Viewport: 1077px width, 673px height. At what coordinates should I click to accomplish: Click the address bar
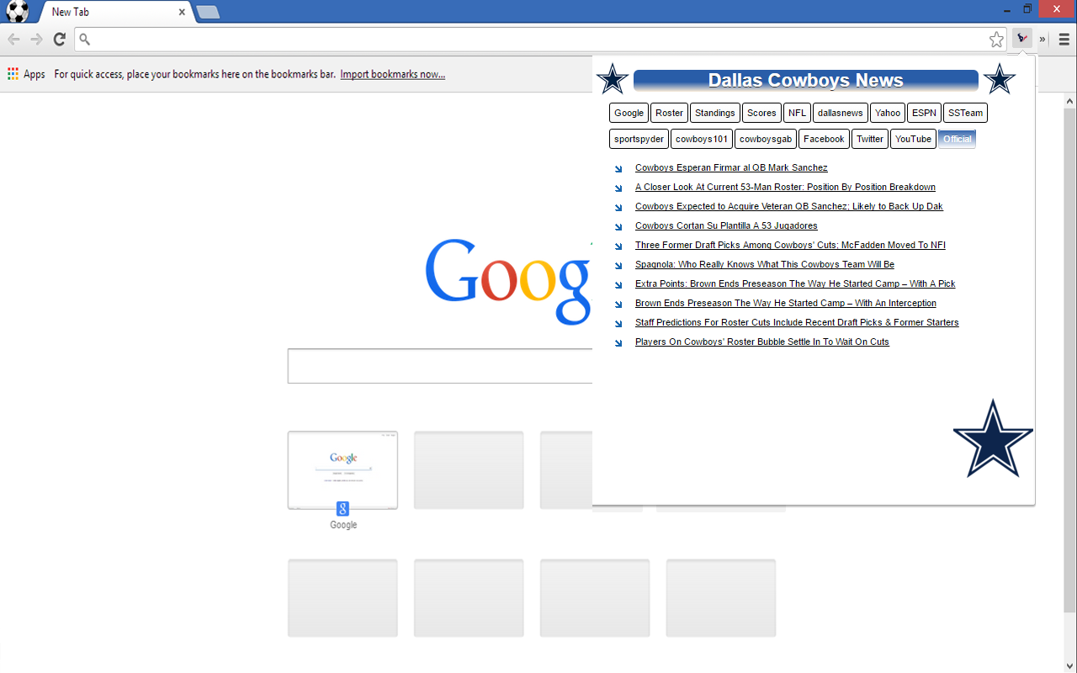point(538,40)
